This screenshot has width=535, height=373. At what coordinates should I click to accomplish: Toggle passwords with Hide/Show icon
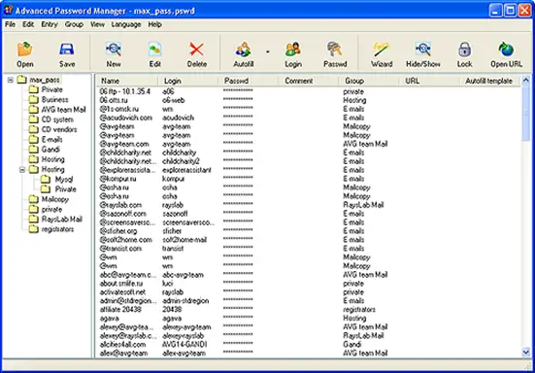[422, 50]
